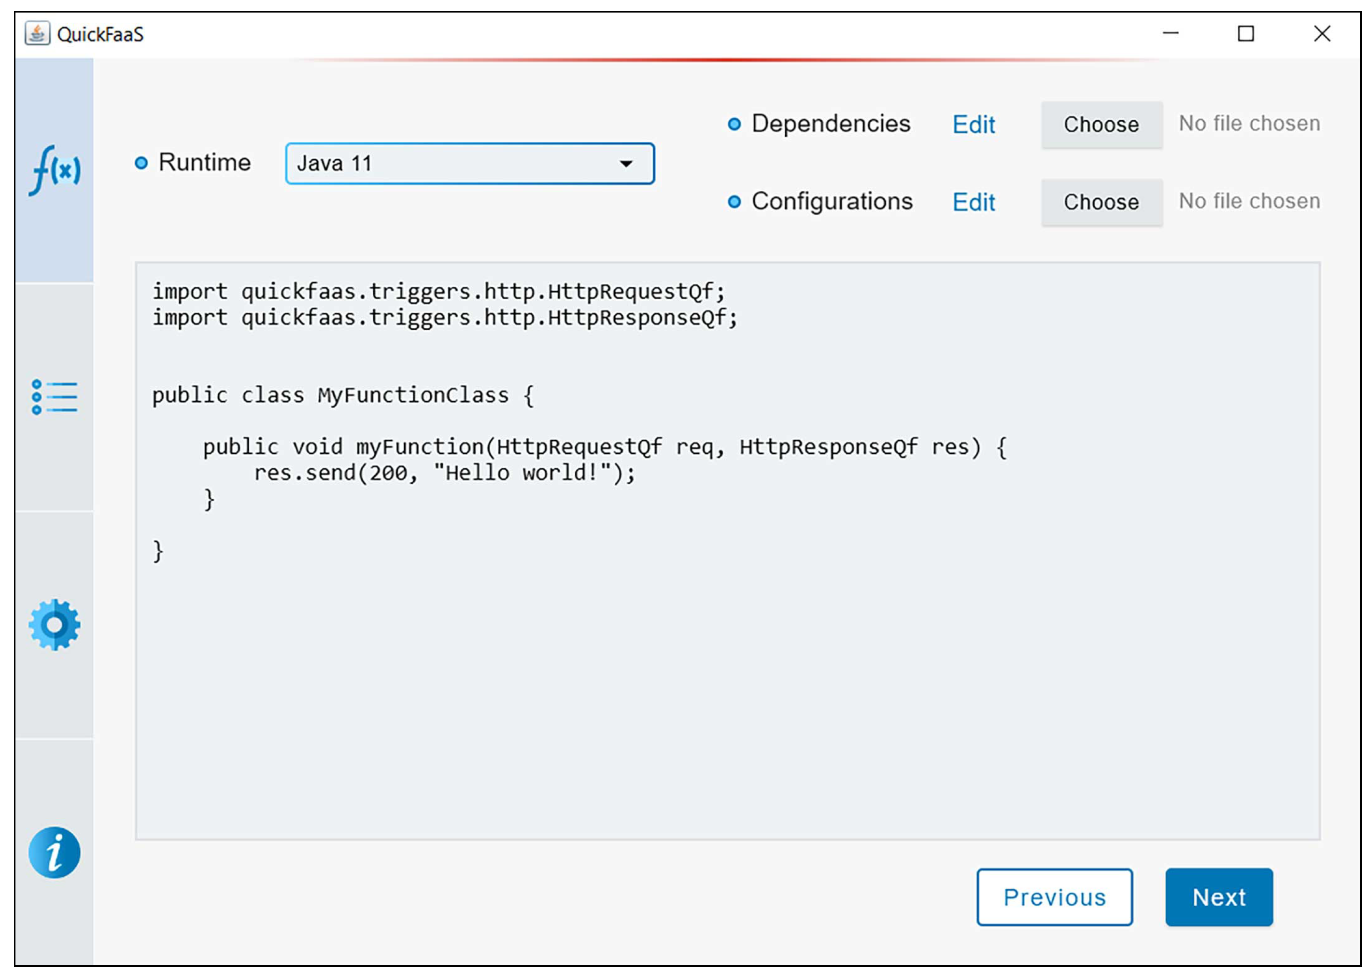Click the res.send Hello world code line

tap(444, 473)
